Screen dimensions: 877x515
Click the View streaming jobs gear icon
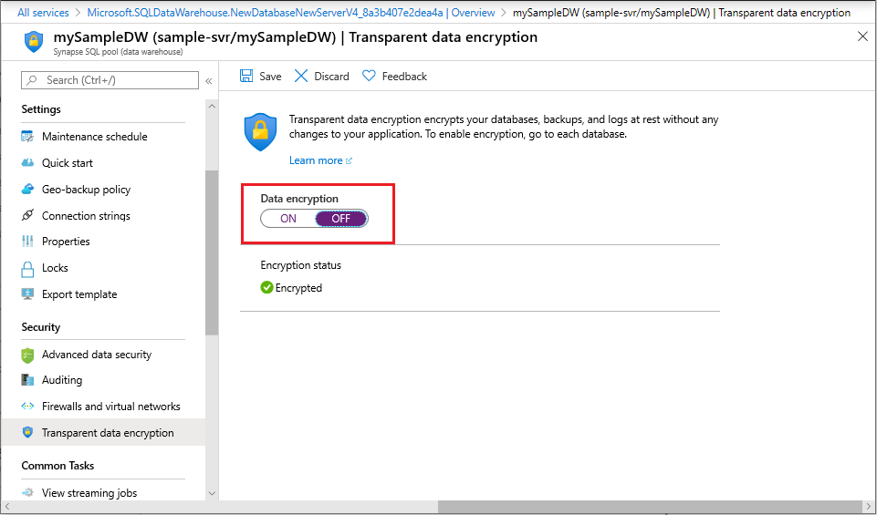(27, 492)
